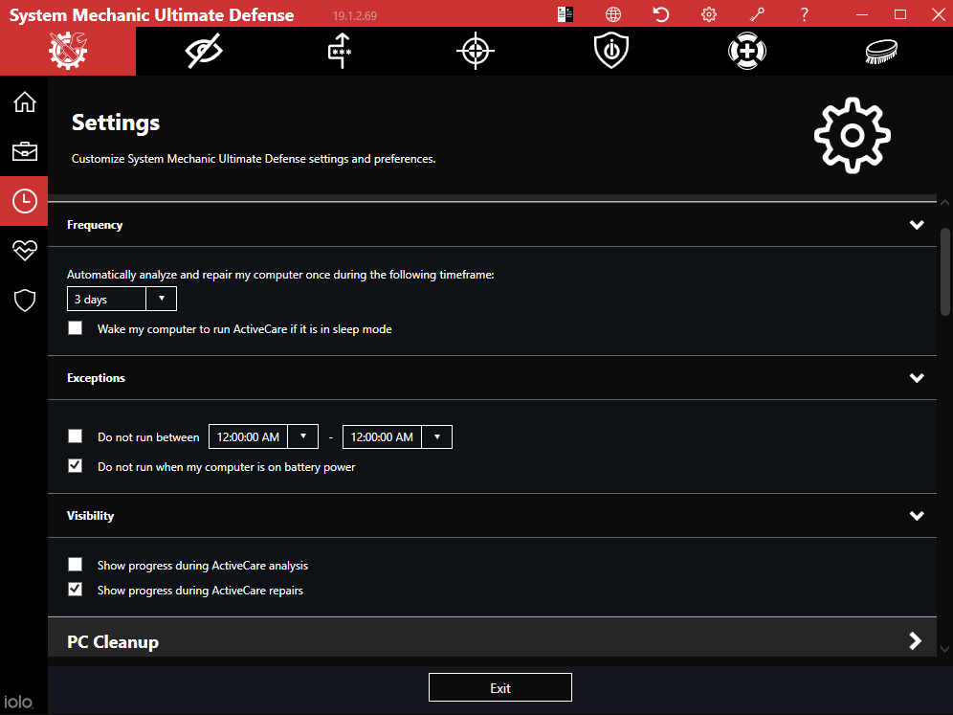Collapse the Exceptions section chevron
This screenshot has height=715, width=953.
(917, 377)
